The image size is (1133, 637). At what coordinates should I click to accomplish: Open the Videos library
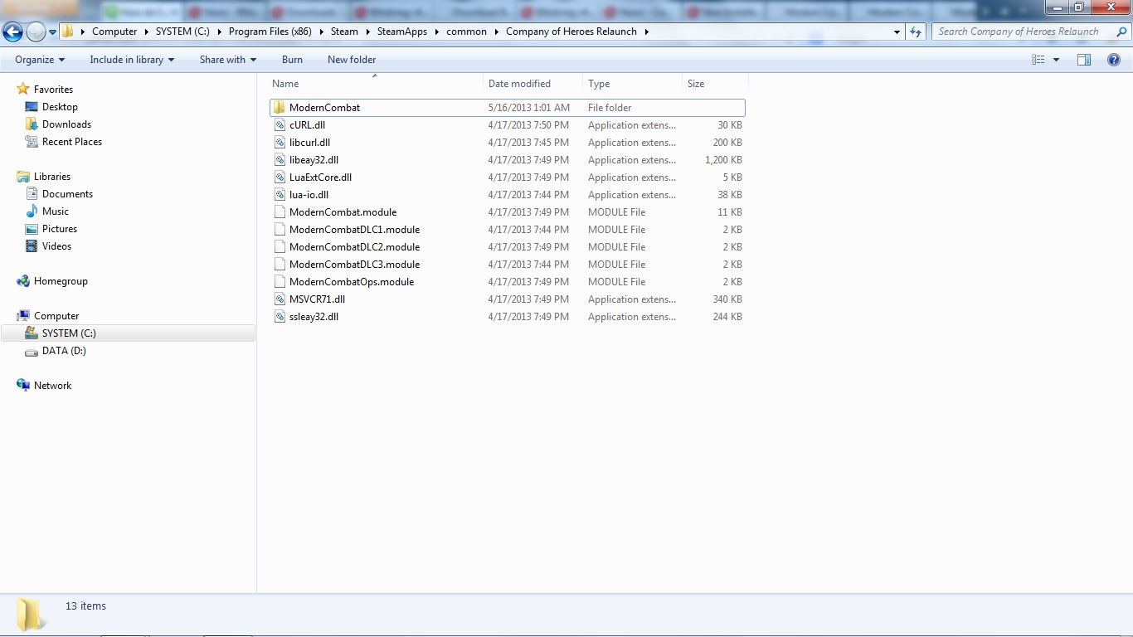point(56,246)
